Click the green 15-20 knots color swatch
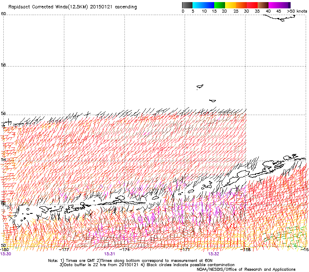The height and width of the screenshot is (272, 309). pos(220,5)
